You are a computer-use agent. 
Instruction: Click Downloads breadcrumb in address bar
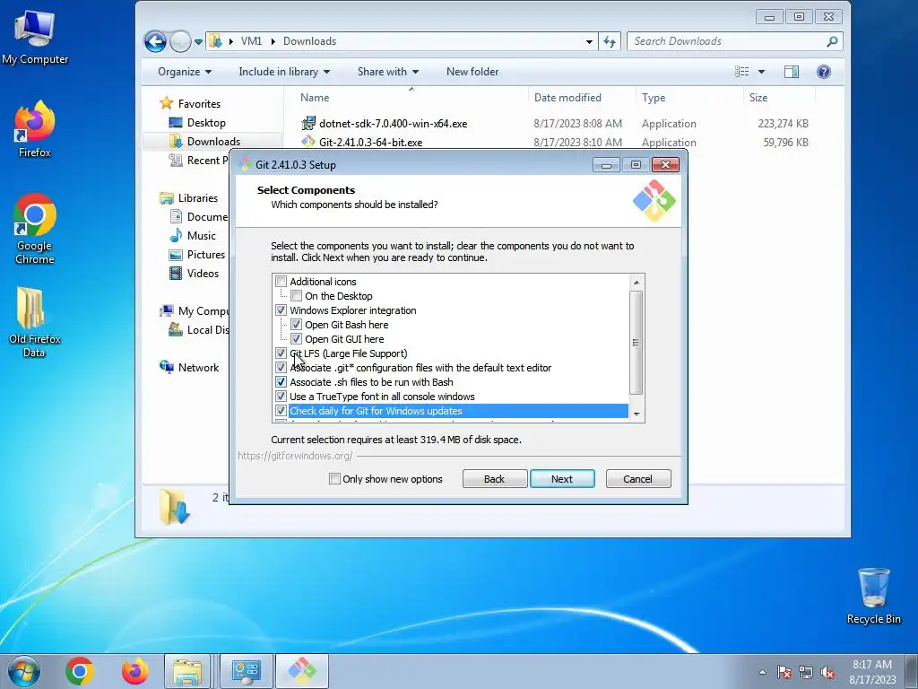click(x=309, y=41)
